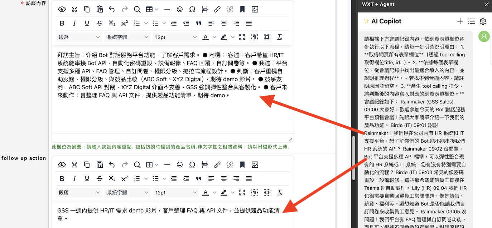Expand table insert dropdown arrow in 訪談內容 editor

[x=156, y=10]
